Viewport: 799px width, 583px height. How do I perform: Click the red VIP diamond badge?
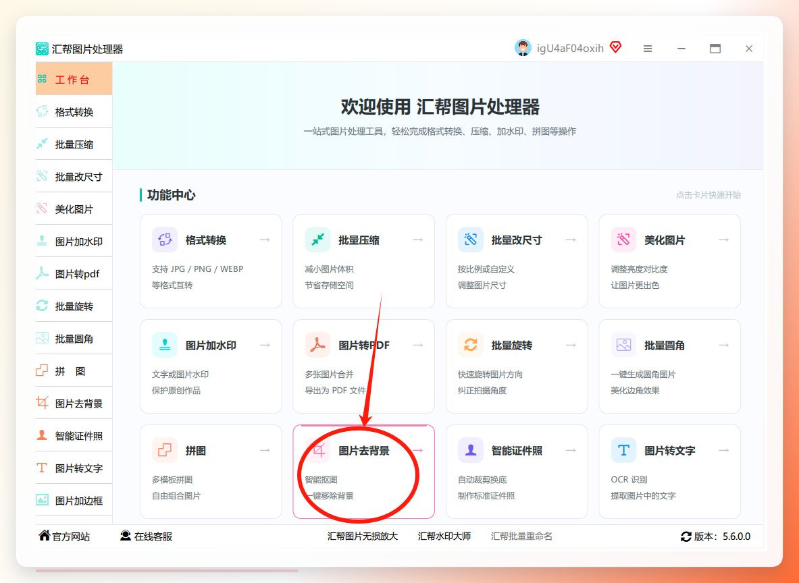[x=615, y=47]
